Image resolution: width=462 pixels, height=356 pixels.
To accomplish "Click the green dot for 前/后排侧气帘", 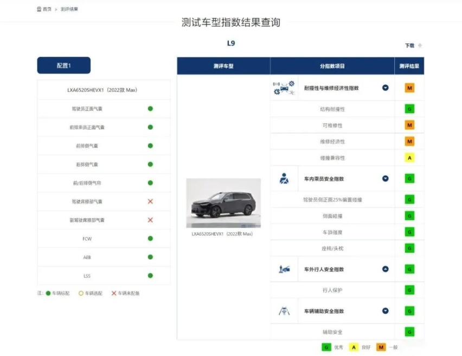I will point(150,182).
